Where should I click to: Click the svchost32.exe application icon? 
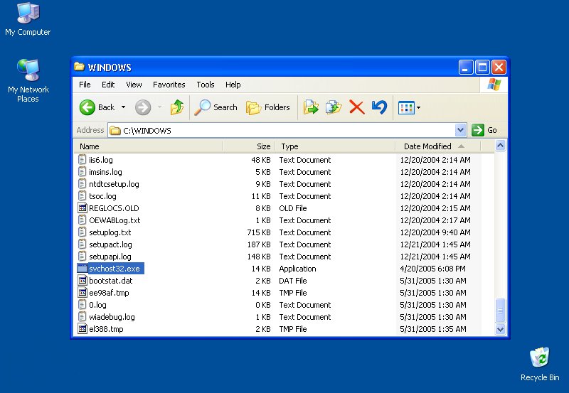tap(83, 269)
